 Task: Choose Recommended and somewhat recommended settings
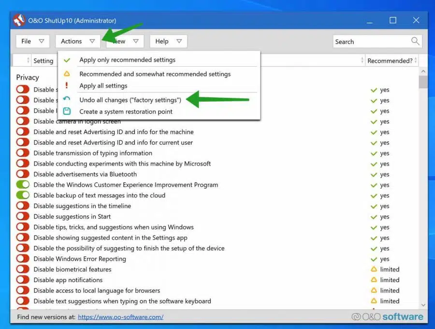[159, 74]
